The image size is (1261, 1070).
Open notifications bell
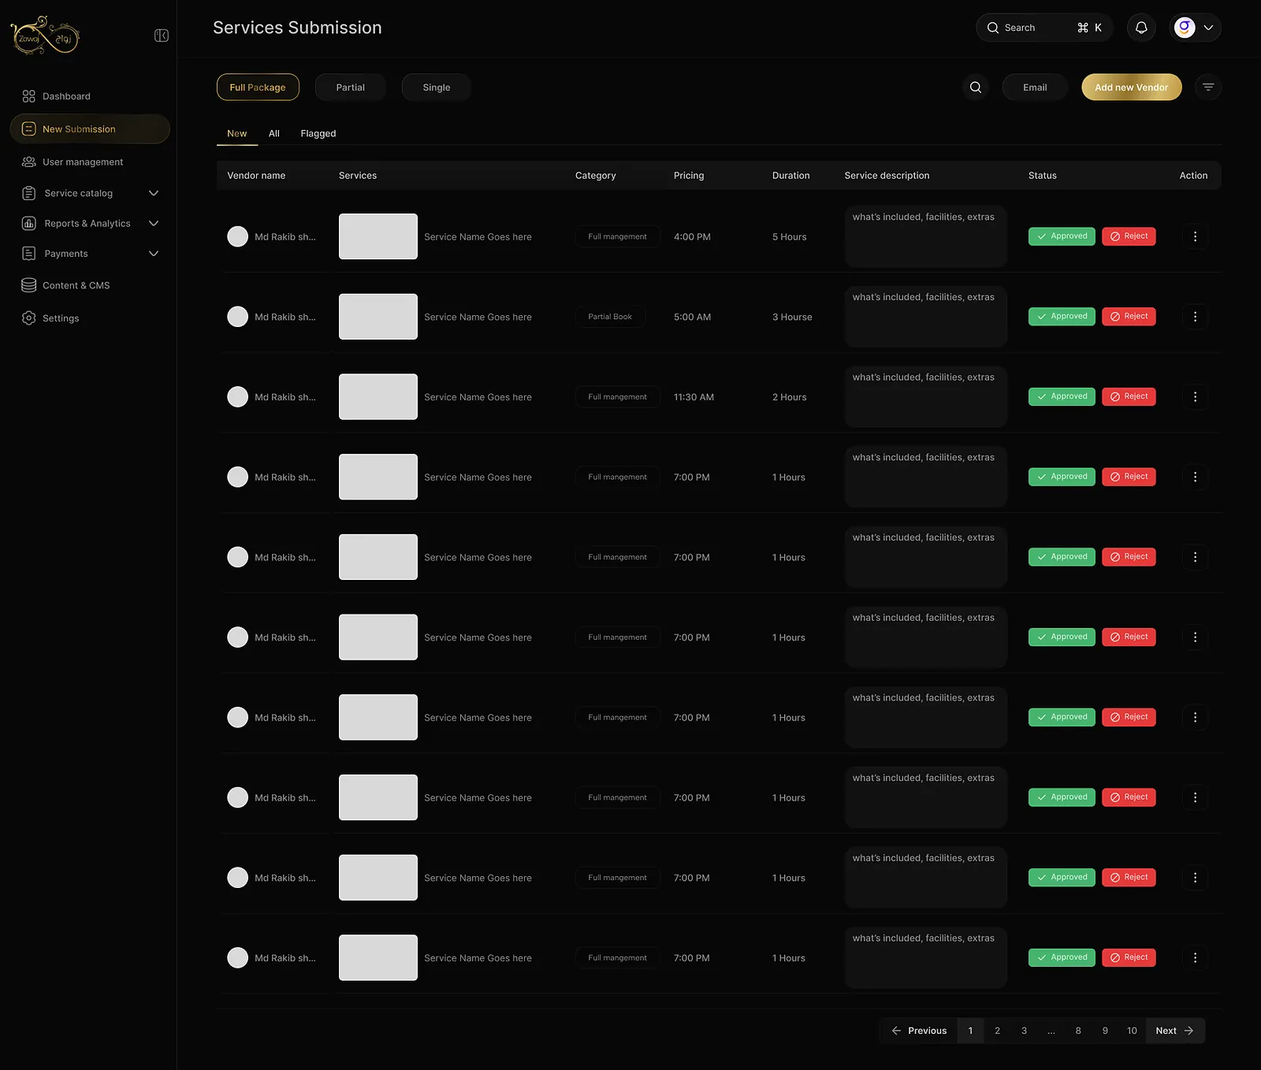point(1141,28)
